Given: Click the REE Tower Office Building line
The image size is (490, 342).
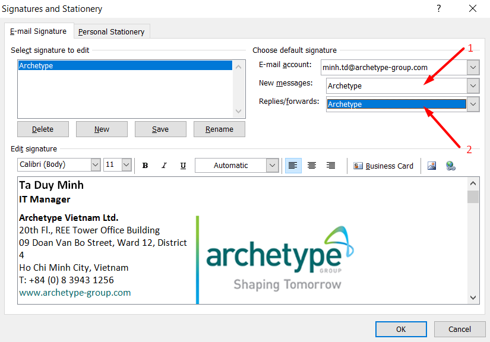Looking at the screenshot, I should [x=89, y=230].
